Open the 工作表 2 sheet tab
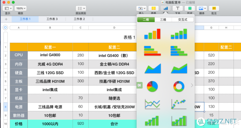 tap(79, 19)
